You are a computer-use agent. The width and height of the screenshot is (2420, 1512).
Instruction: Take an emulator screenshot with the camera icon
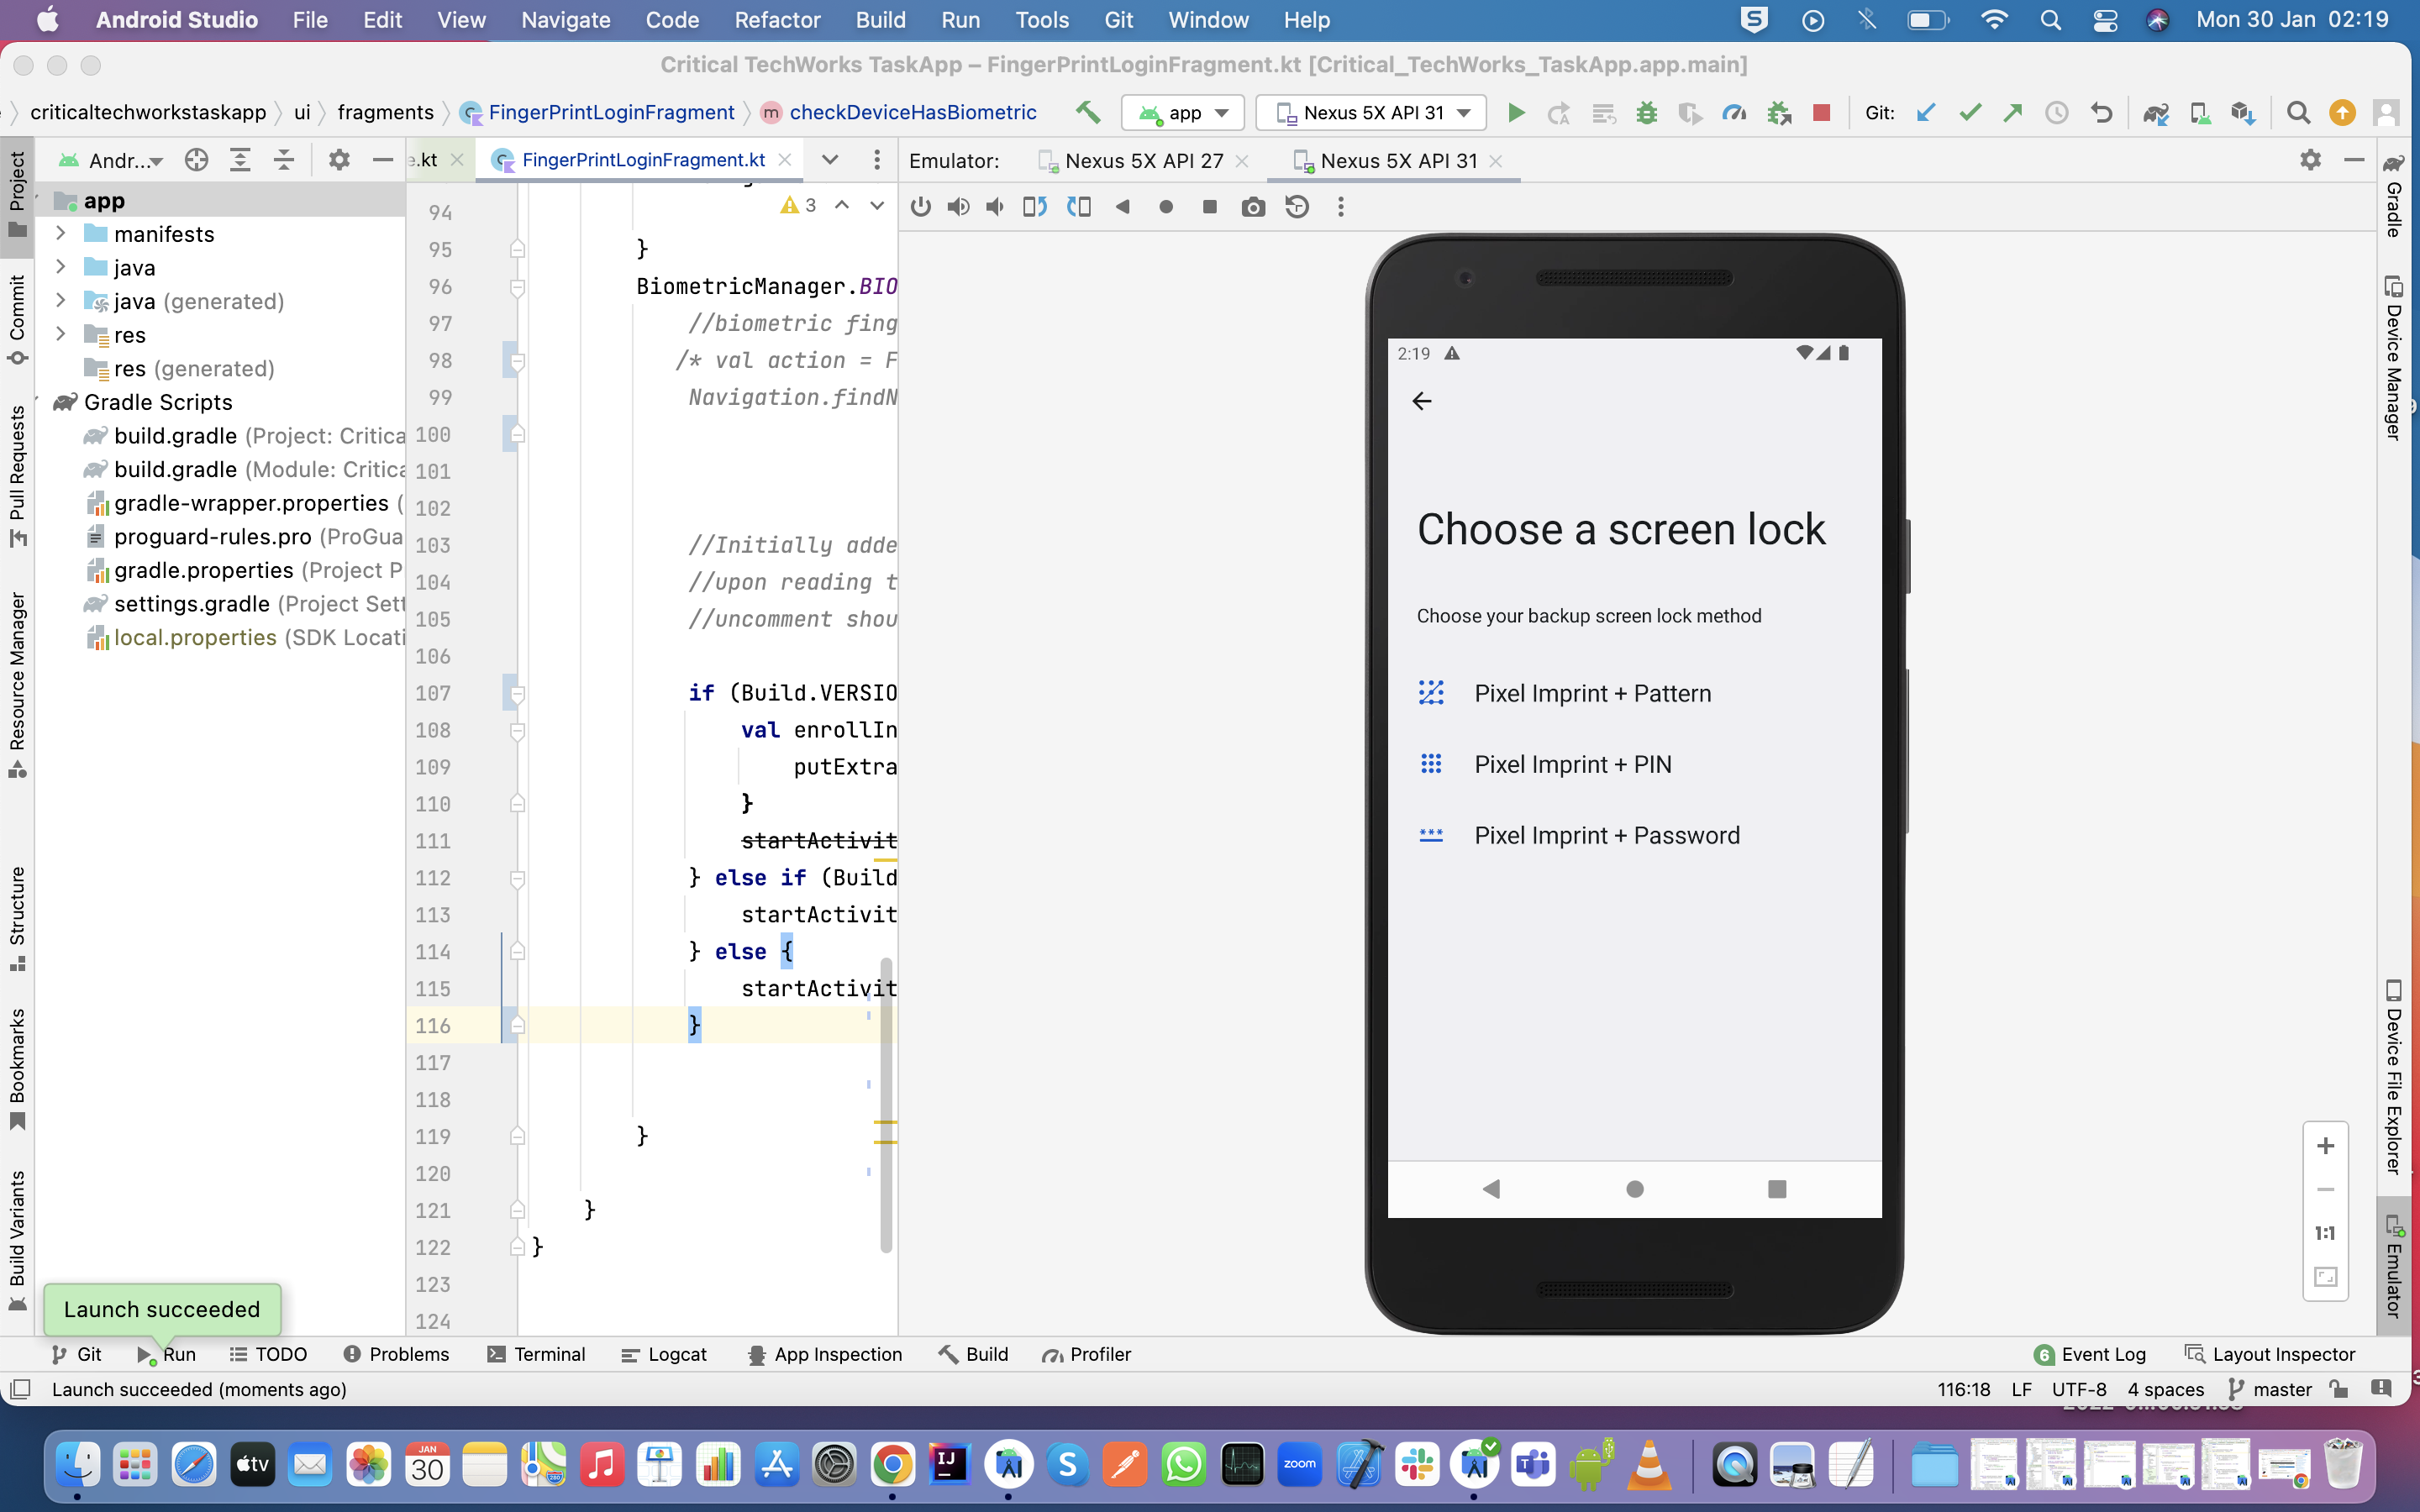click(x=1253, y=207)
